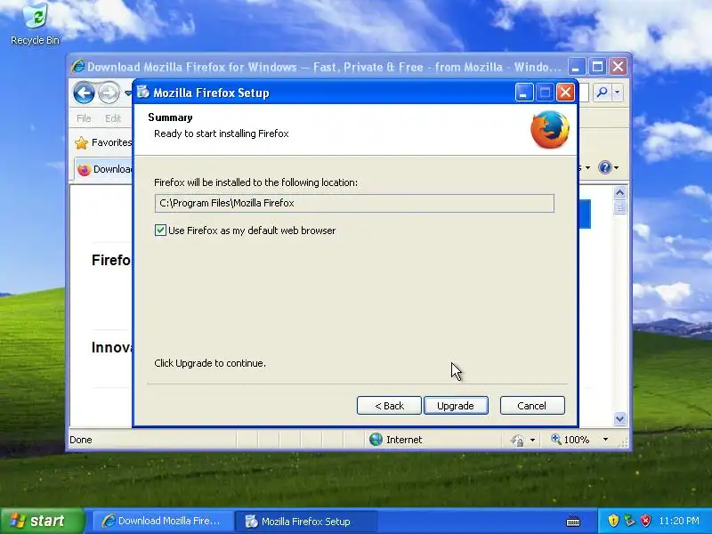Click the 'Click Upgrade to continue.' text
Image resolution: width=712 pixels, height=534 pixels.
pyautogui.click(x=210, y=363)
